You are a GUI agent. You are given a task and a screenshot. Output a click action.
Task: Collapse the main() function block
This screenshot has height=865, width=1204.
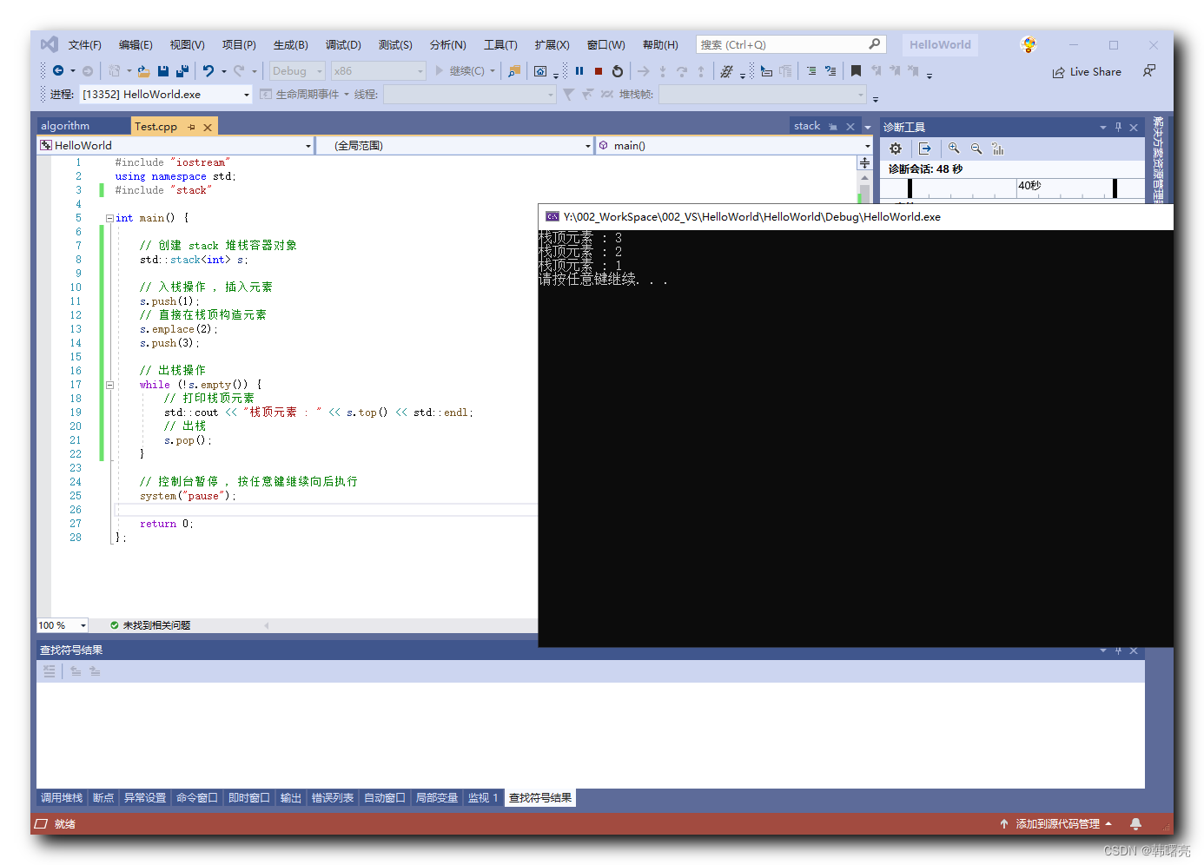coord(109,218)
